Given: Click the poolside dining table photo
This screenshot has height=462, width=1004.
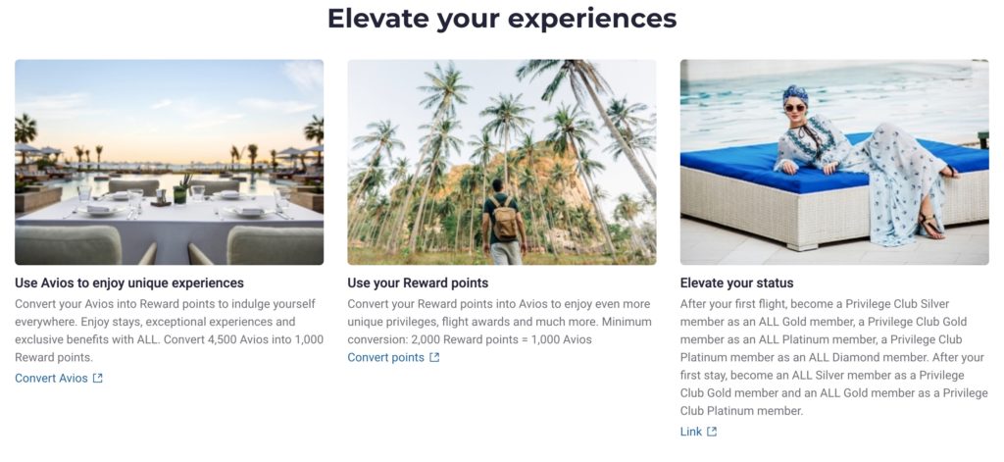Looking at the screenshot, I should click(x=169, y=162).
